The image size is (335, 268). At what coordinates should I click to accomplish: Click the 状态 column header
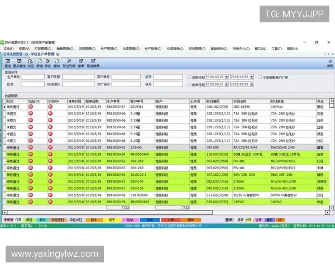tap(10, 101)
